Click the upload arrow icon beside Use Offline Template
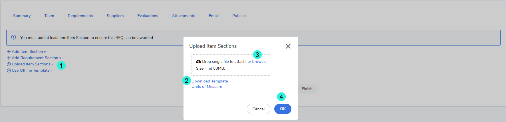The image size is (506, 122). click(9, 71)
